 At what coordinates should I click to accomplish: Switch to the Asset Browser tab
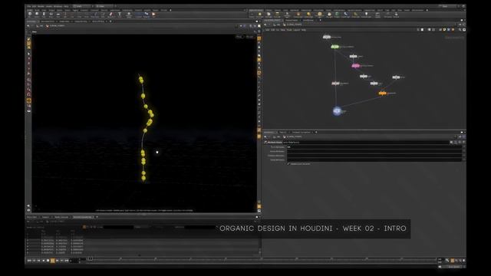coord(308,20)
